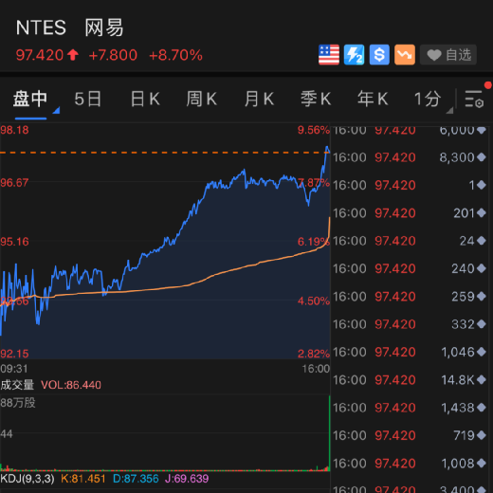493x493 pixels.
Task: Click the diamond icon beside volume 719
Action: tap(482, 435)
